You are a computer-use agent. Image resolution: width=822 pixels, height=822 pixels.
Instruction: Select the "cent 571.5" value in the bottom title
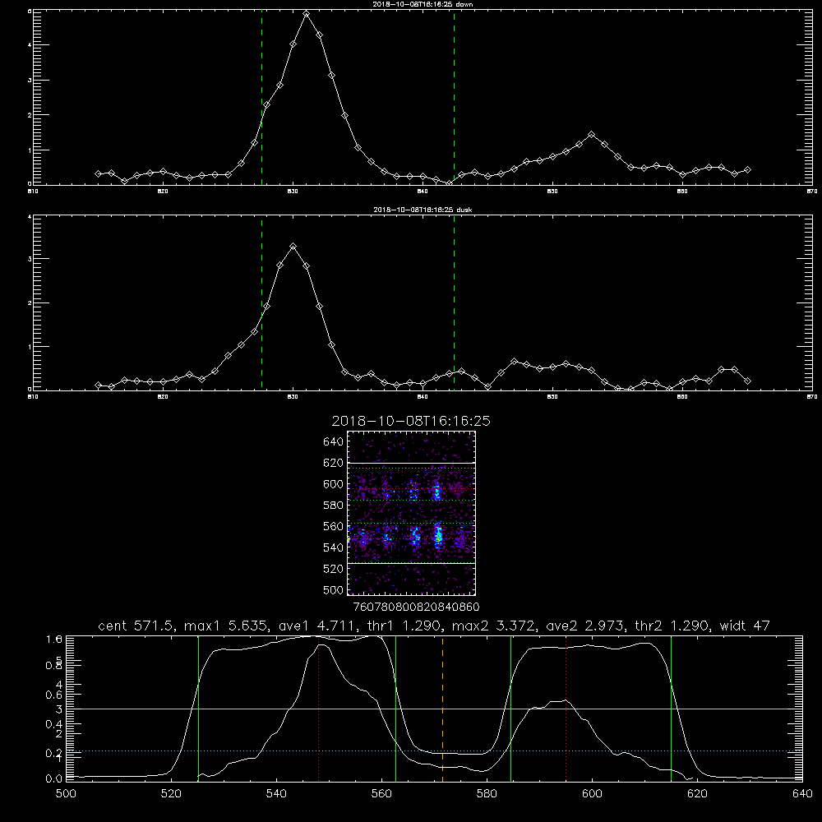coord(138,626)
